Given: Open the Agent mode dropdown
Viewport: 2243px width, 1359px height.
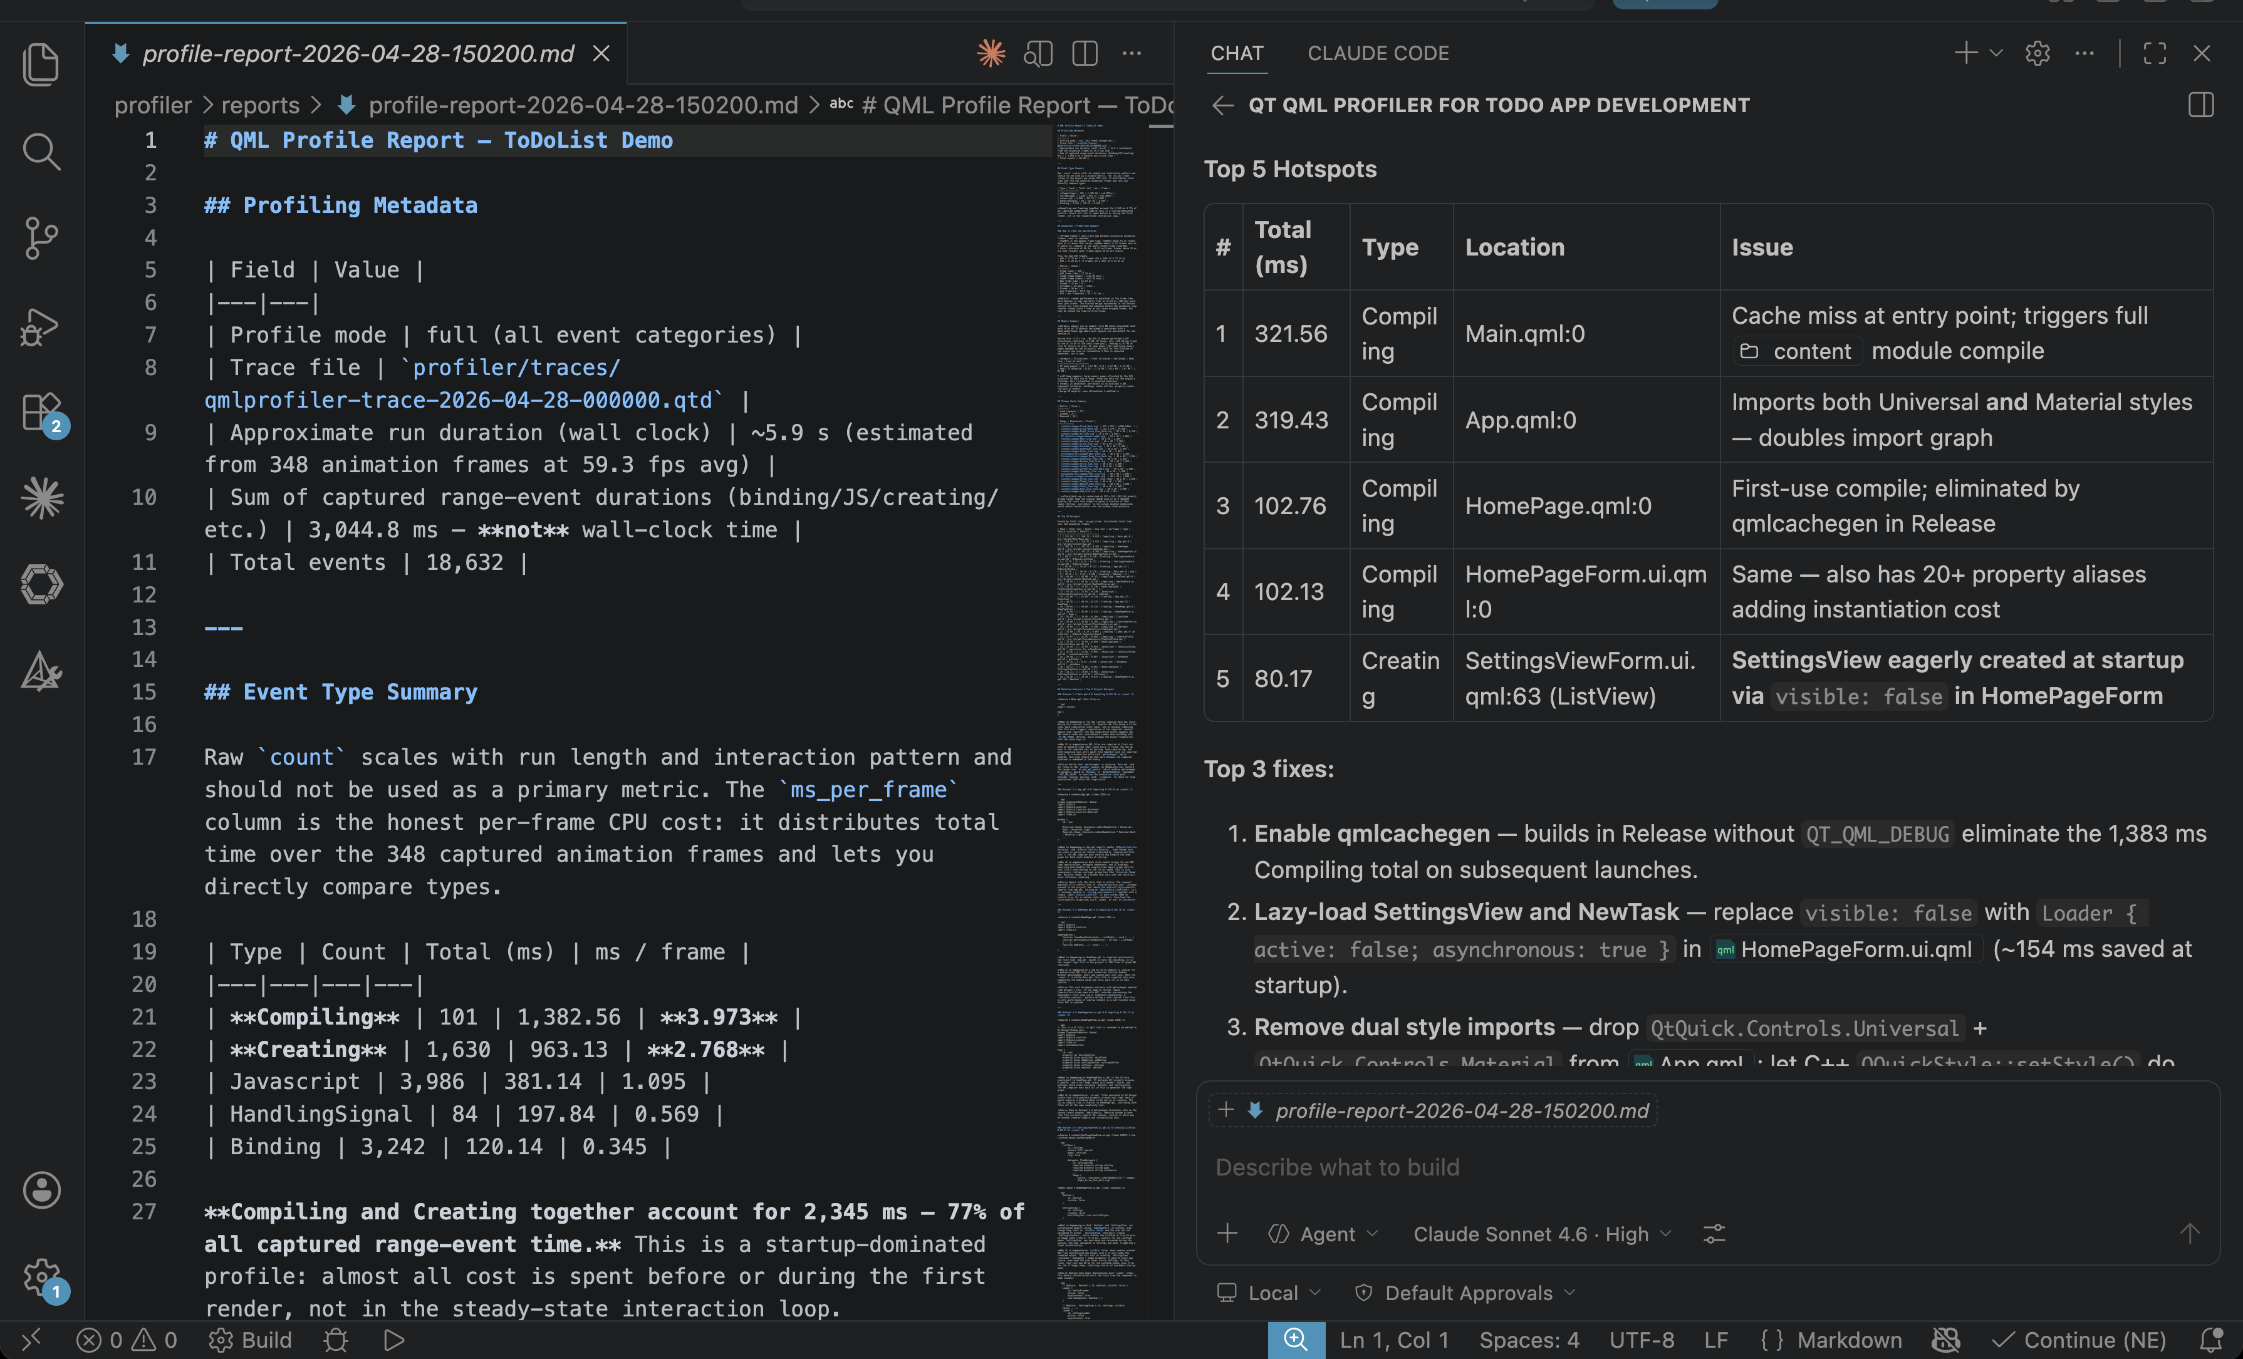Looking at the screenshot, I should click(1324, 1234).
